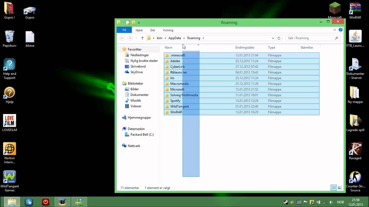Screen dimensions: 369x207
Task: Click volume icon in system tray
Action: [x=331, y=202]
